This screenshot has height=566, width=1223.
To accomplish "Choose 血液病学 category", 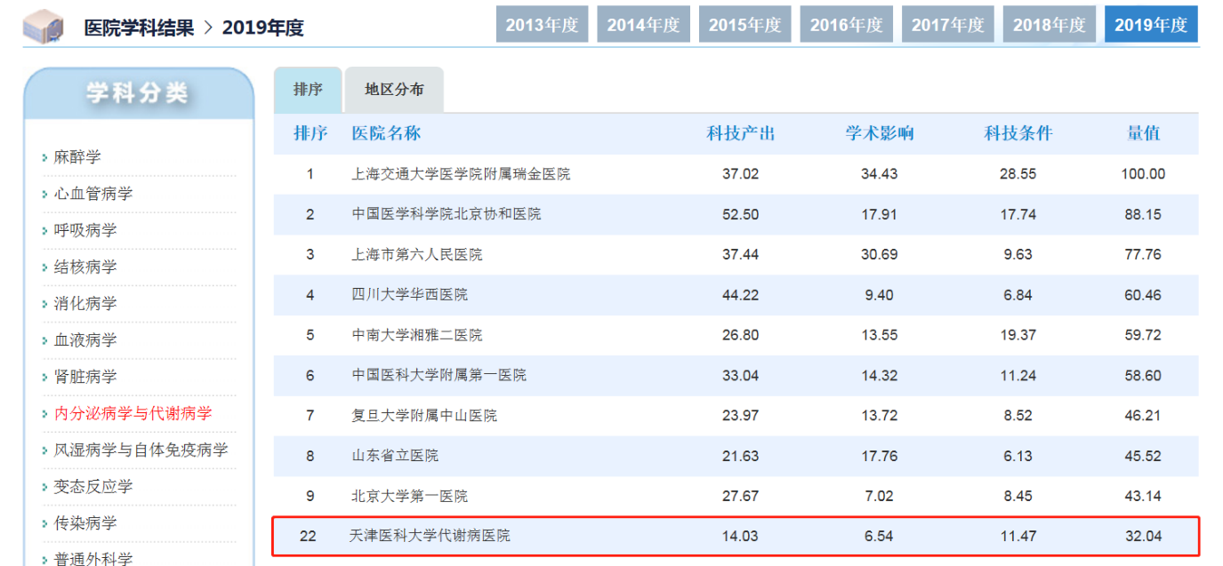I will click(x=85, y=340).
